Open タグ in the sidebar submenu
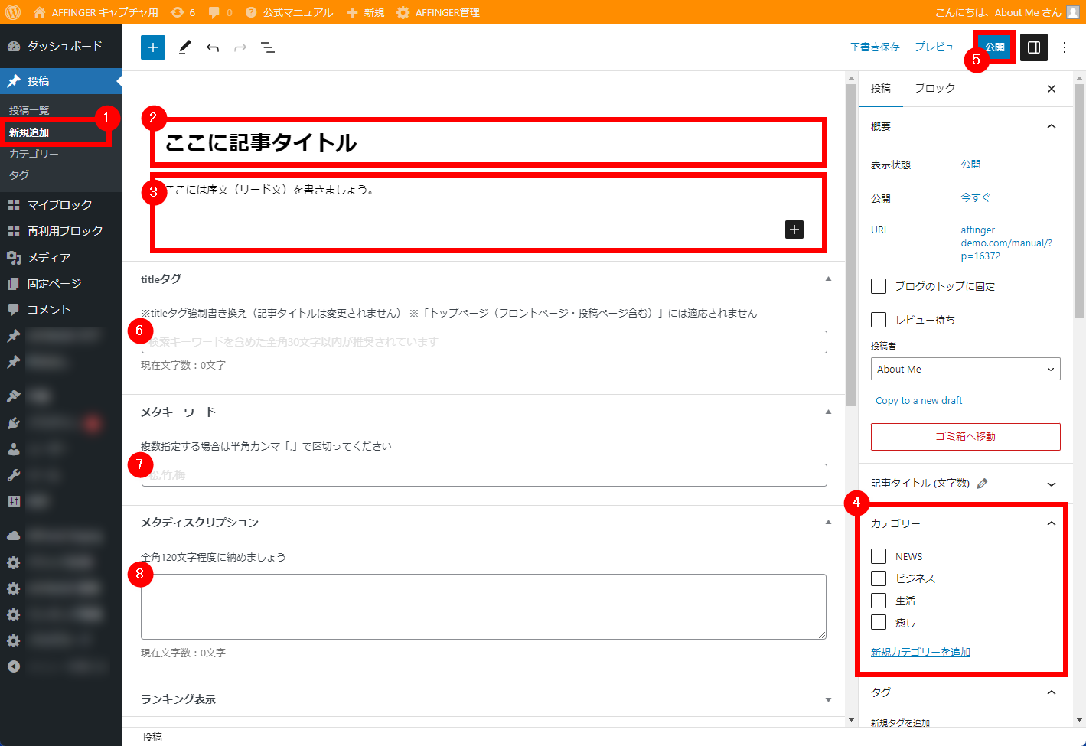 click(19, 175)
